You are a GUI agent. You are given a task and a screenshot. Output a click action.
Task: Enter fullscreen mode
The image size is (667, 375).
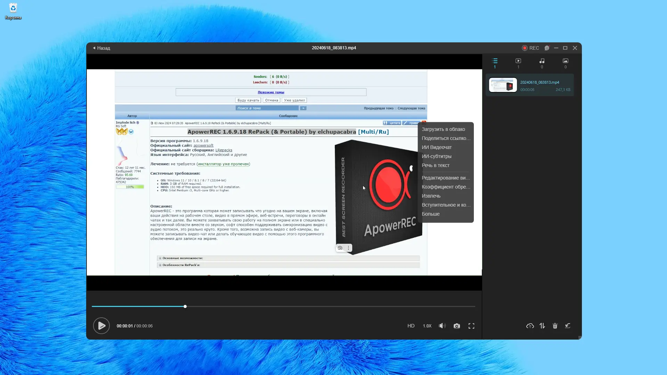point(471,326)
